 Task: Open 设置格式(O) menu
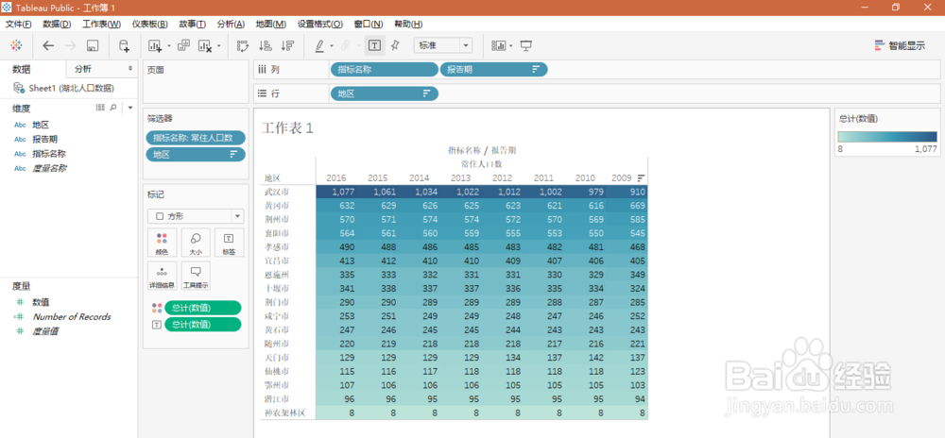tap(320, 24)
